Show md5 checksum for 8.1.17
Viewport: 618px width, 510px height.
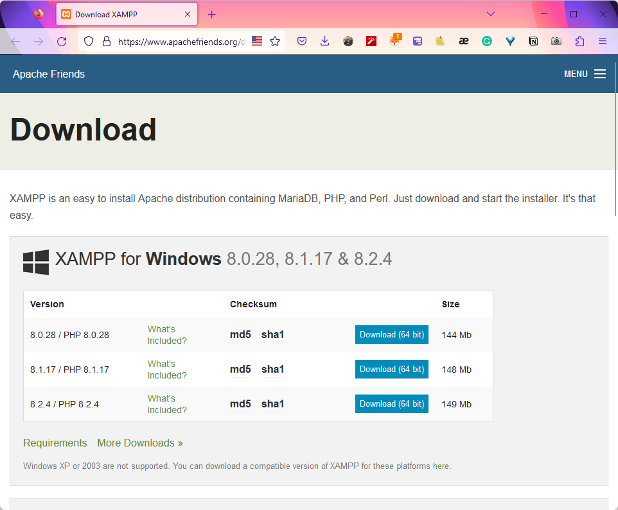coord(240,369)
